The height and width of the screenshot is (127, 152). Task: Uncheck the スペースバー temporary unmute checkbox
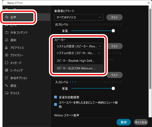coord(56,104)
